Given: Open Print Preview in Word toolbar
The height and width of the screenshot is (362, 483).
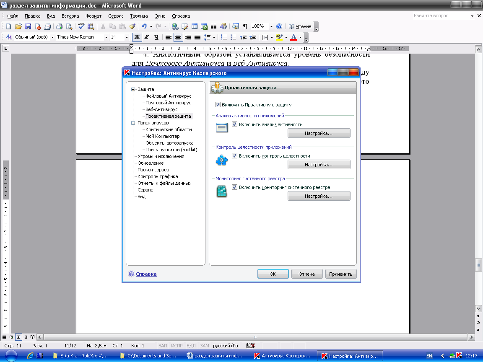Looking at the screenshot, I should coord(69,26).
